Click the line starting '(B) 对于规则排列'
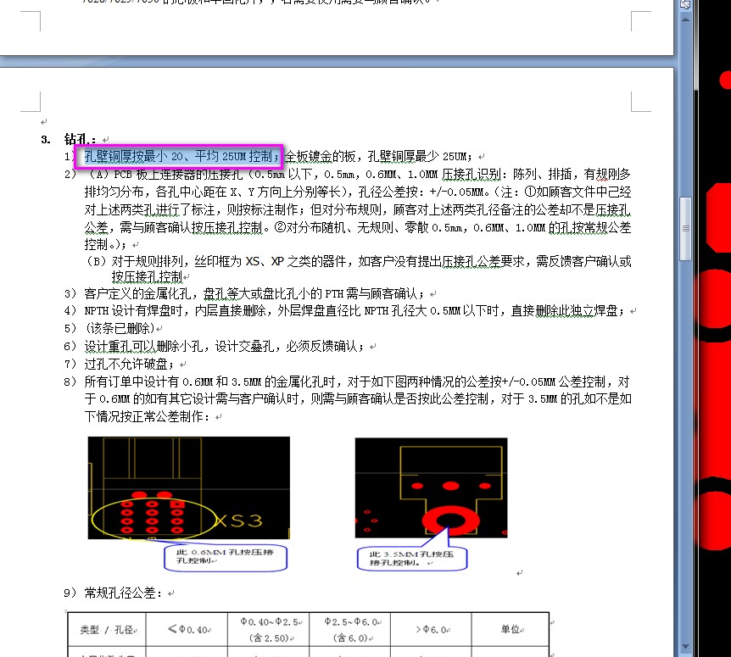This screenshot has width=731, height=657. point(357,261)
